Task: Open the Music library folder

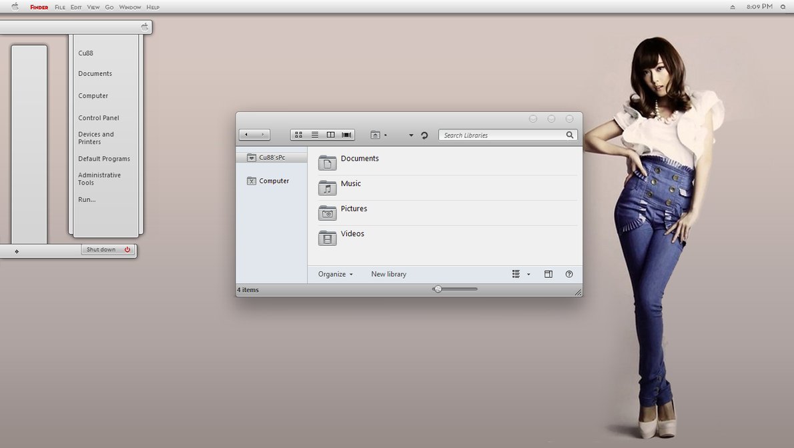Action: click(350, 184)
